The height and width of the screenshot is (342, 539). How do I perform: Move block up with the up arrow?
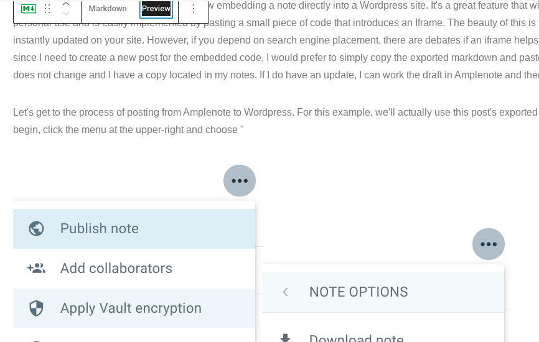66,4
